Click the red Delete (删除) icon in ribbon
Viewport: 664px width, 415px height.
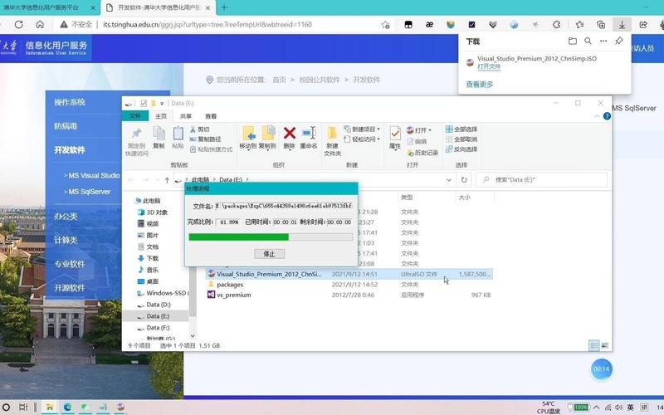(x=289, y=134)
